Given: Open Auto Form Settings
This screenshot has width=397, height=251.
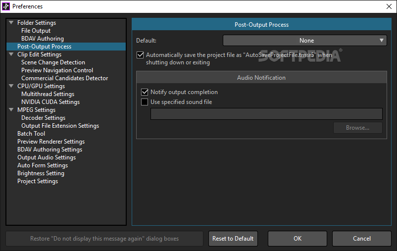Looking at the screenshot, I should (x=43, y=165).
